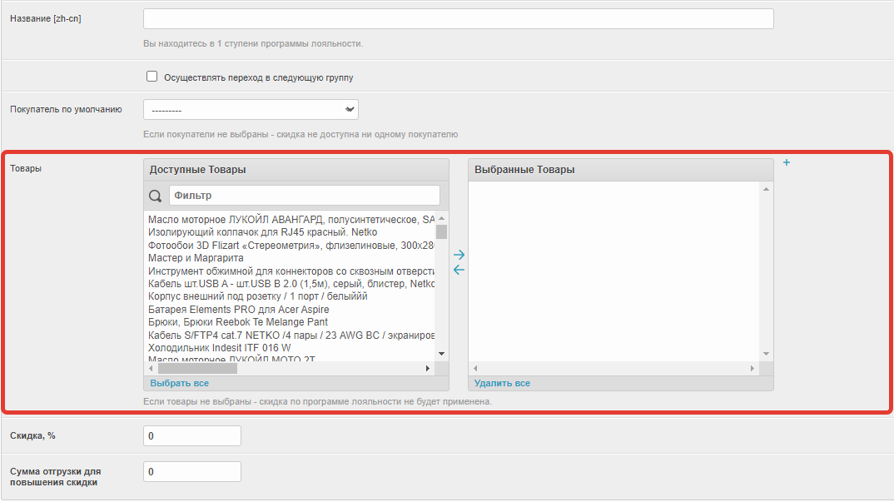The image size is (894, 502).
Task: Select 'Холодильник Indesit ITF 016 W' item
Action: coord(219,347)
